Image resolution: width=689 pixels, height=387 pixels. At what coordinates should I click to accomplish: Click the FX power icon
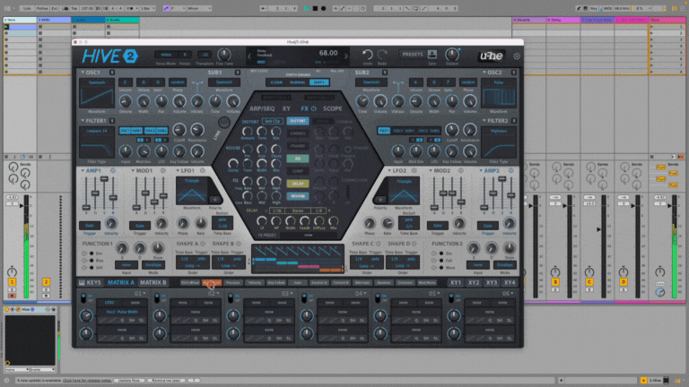click(314, 108)
